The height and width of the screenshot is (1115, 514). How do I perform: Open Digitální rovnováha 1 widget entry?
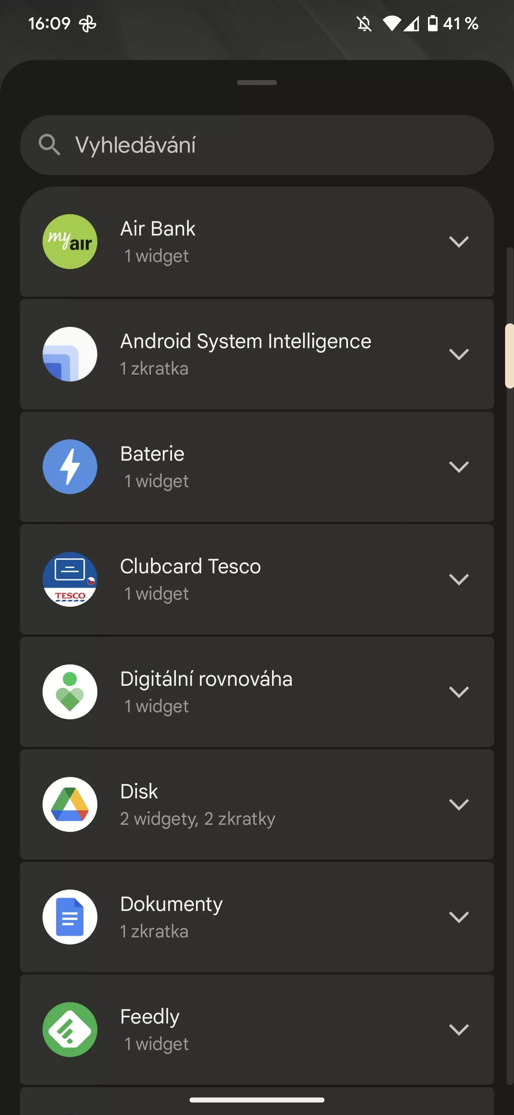click(257, 692)
